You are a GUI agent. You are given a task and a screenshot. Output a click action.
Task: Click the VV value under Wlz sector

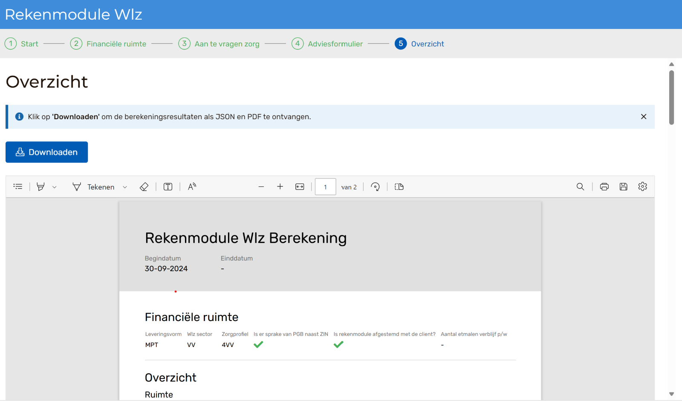[191, 345]
